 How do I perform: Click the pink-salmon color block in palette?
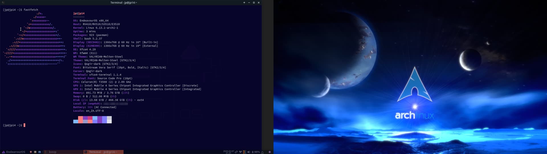pos(80,119)
